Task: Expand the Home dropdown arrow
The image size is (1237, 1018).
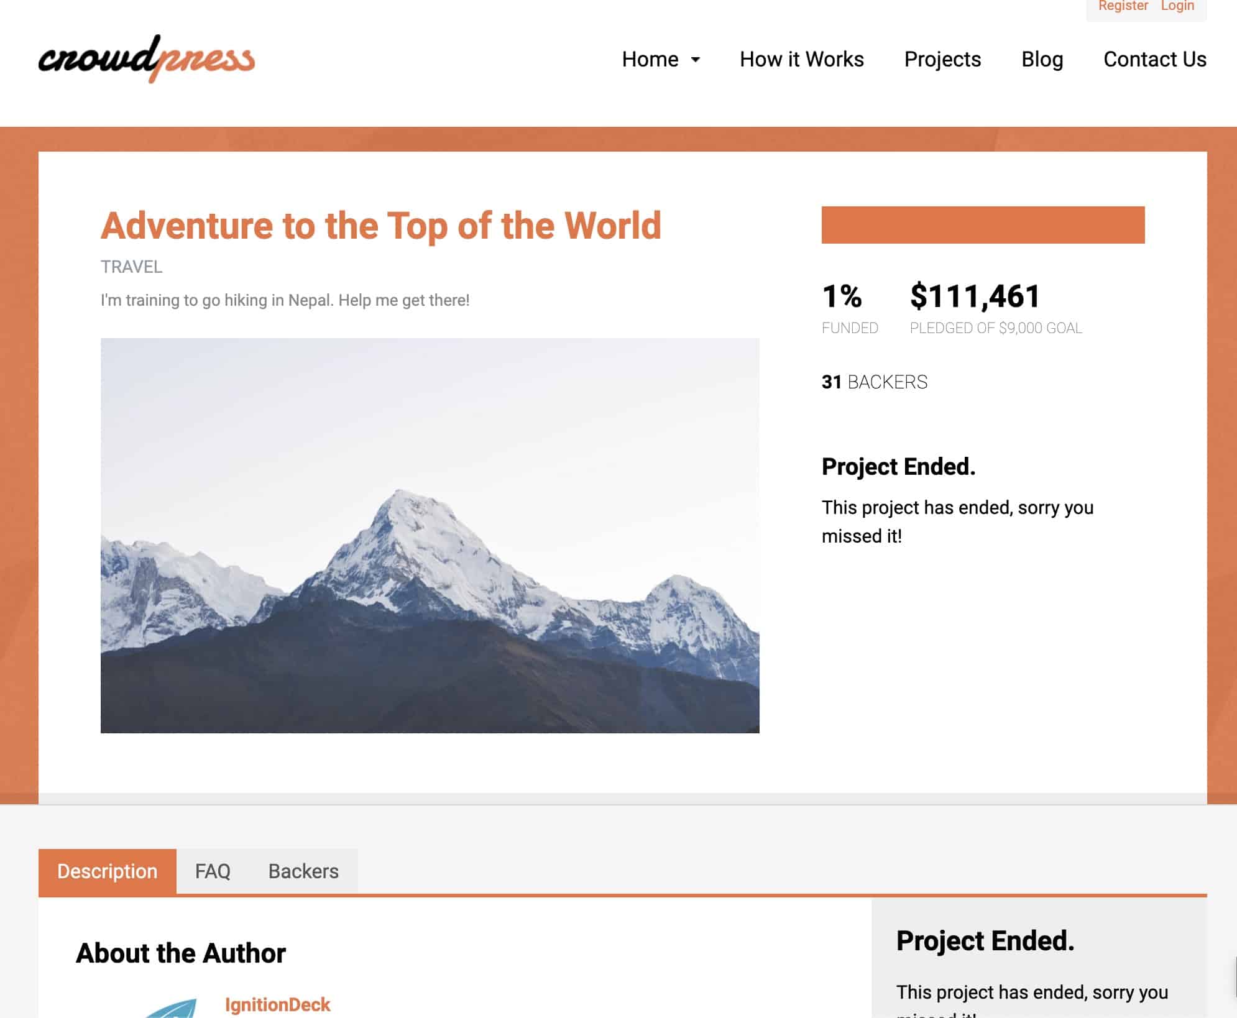Action: tap(696, 60)
